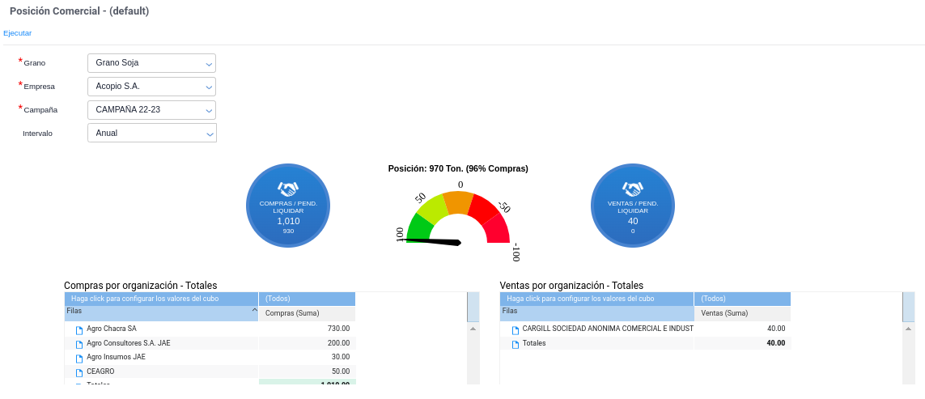925x399 pixels.
Task: Click the document icon beside Ventas Totales row
Action: [515, 344]
